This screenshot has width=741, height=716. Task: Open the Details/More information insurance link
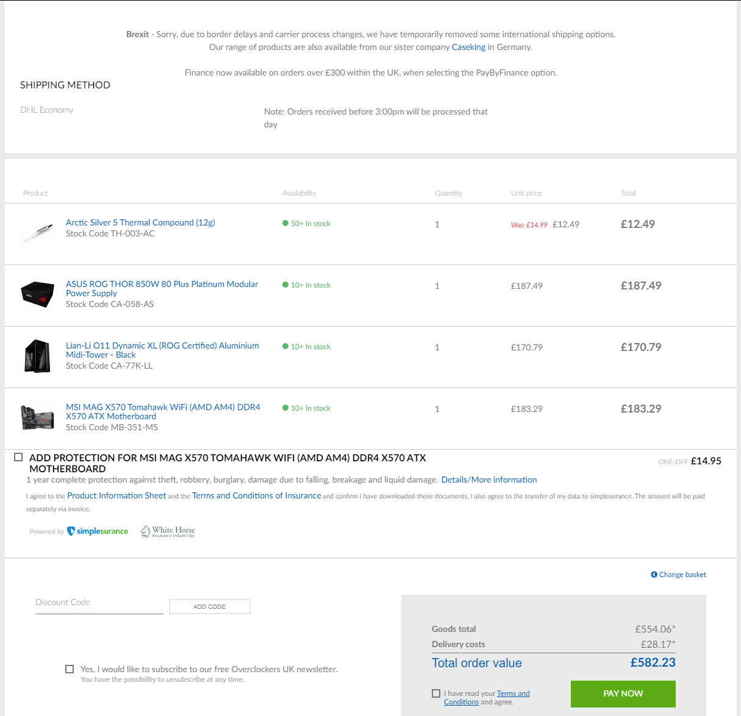pos(489,480)
